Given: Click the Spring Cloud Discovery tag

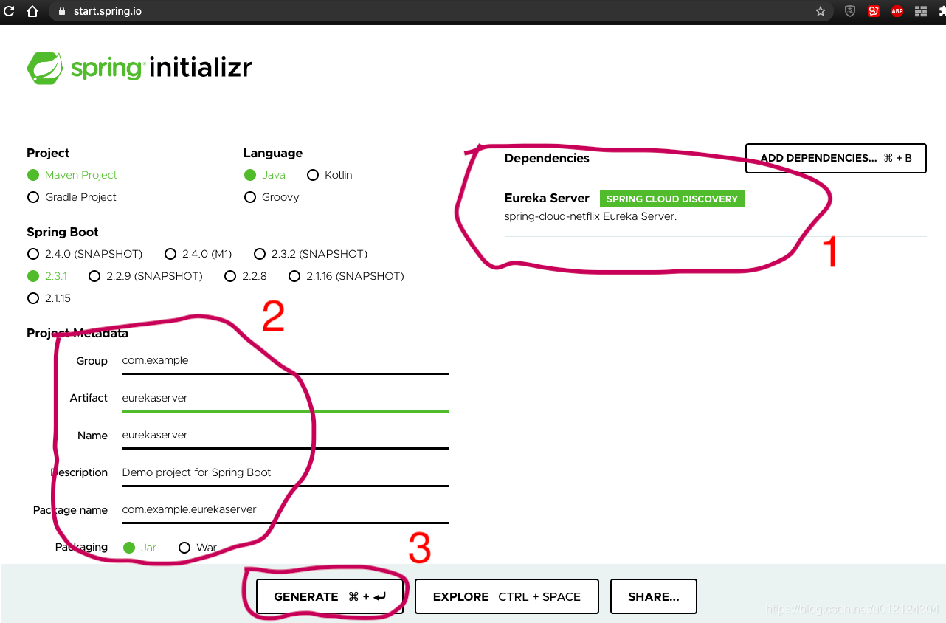Looking at the screenshot, I should point(672,199).
